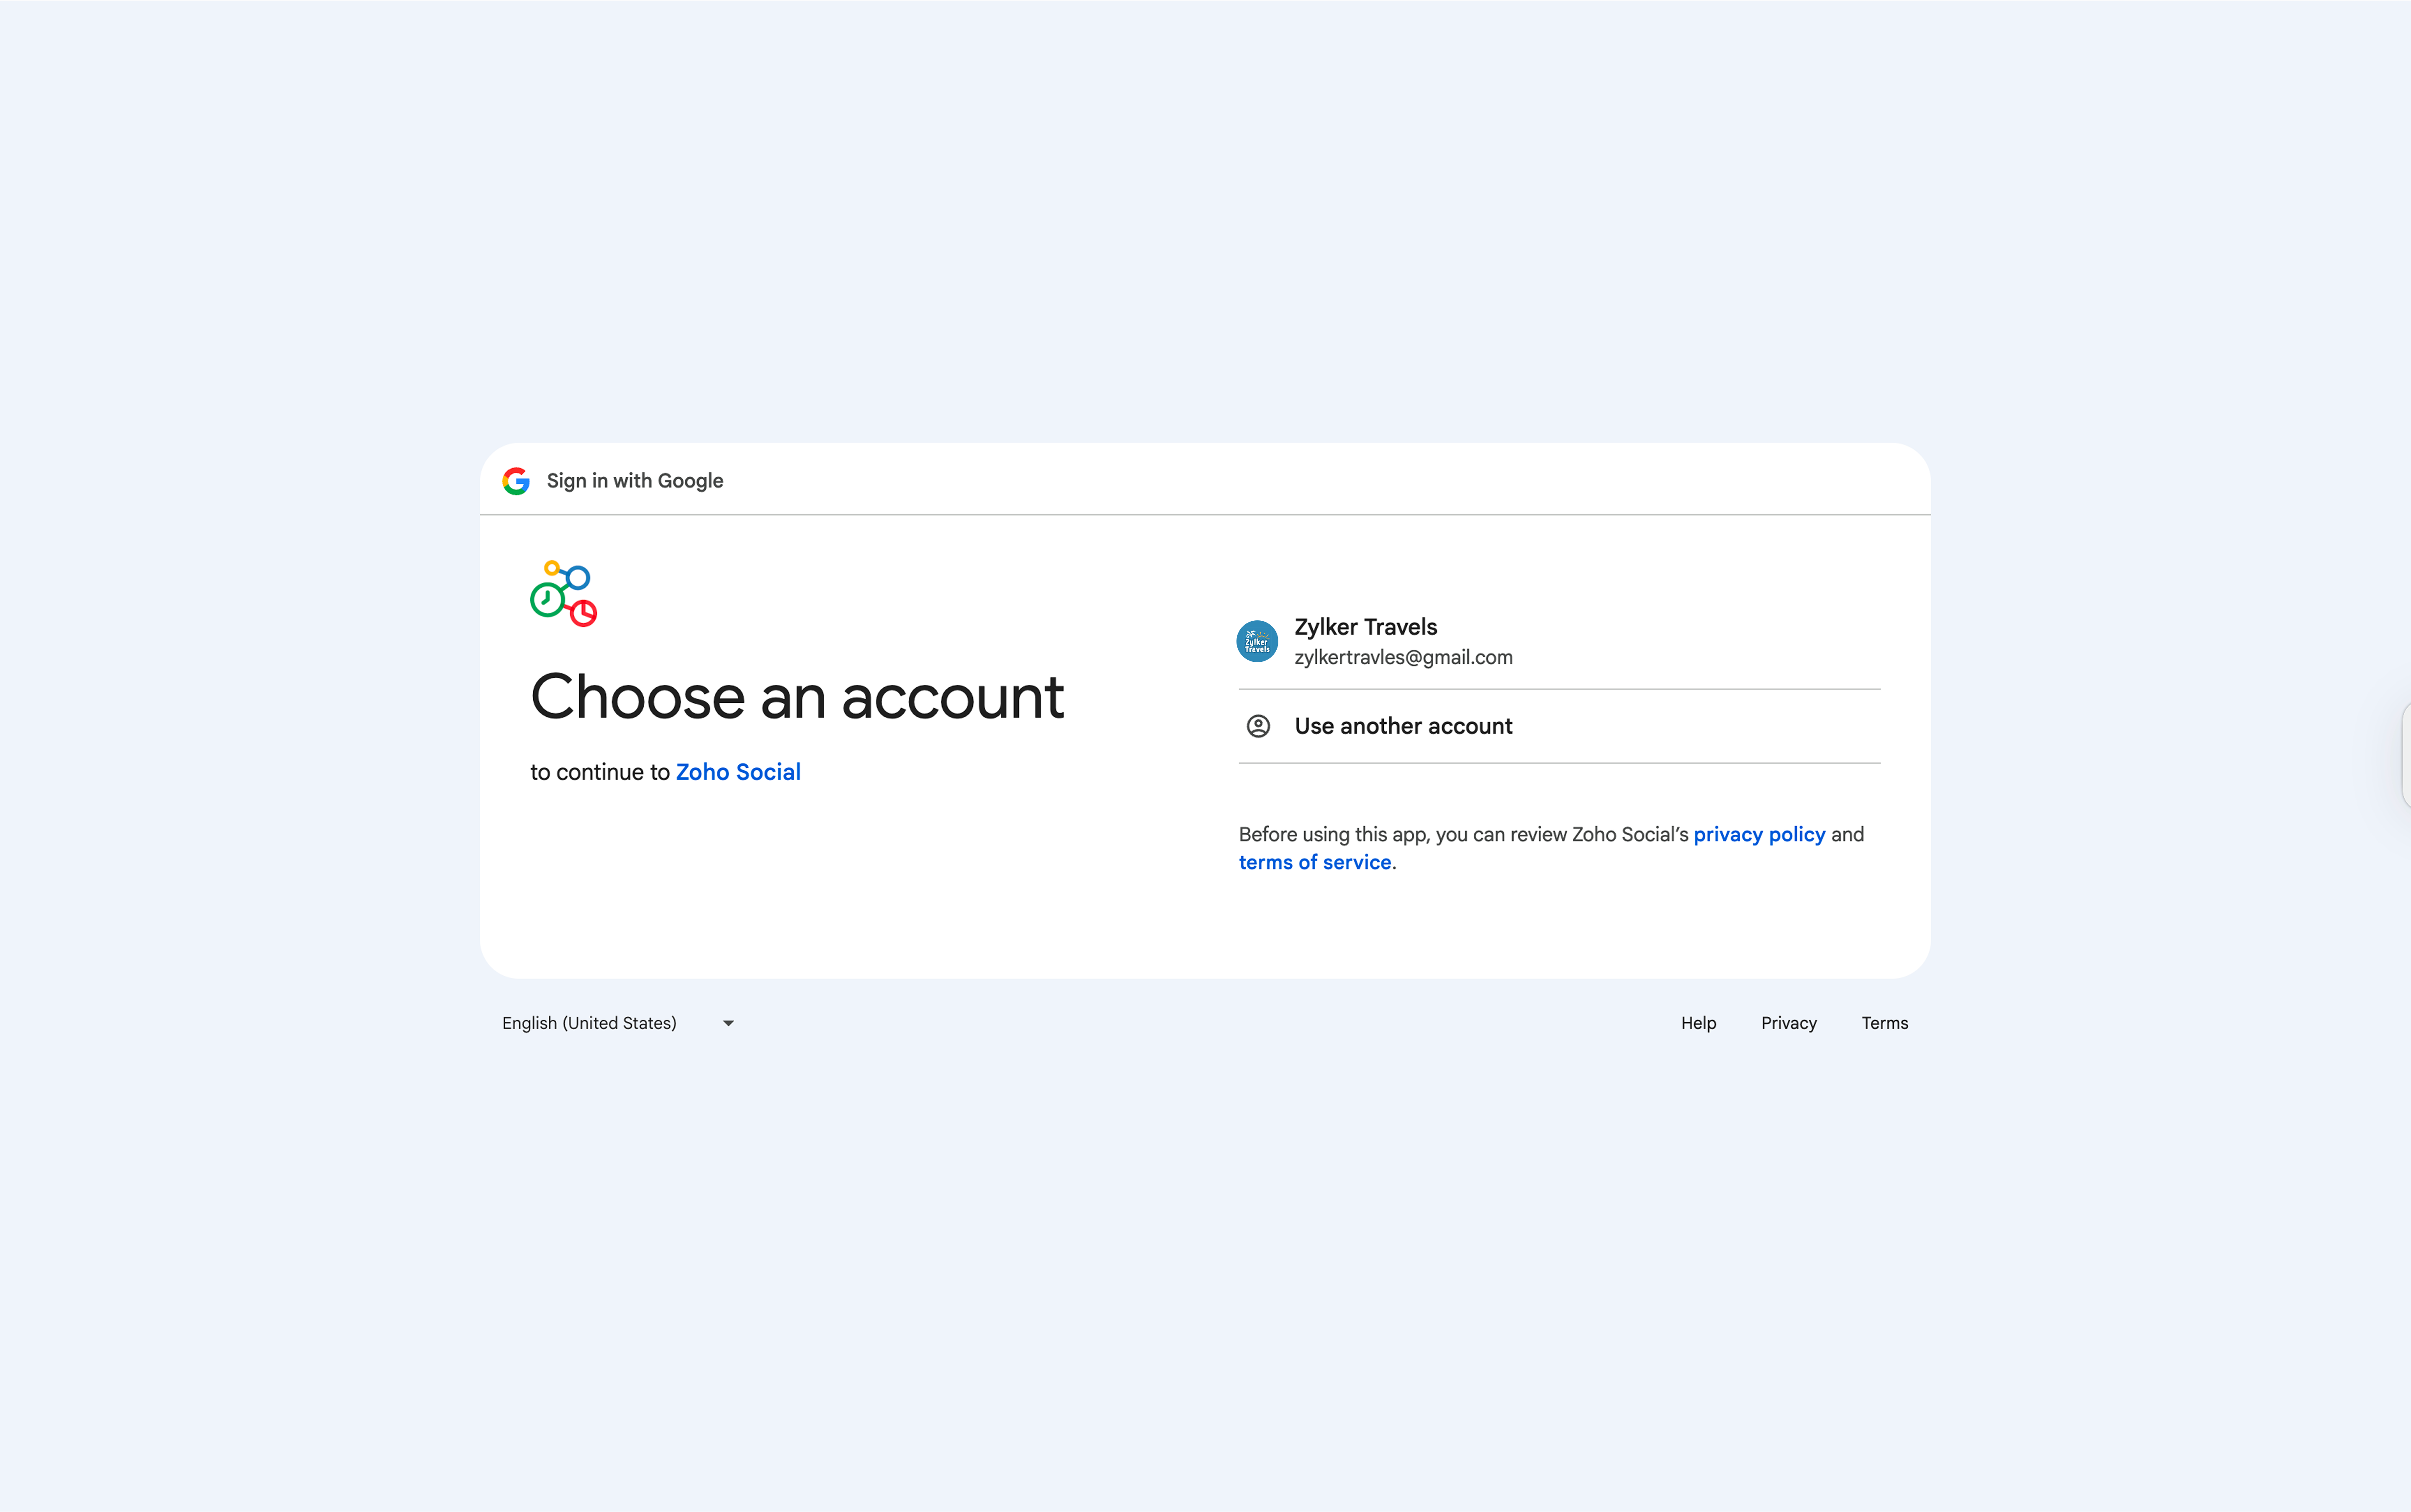Click the Choose an account heading
Viewport: 2411px width, 1512px height.
[797, 697]
